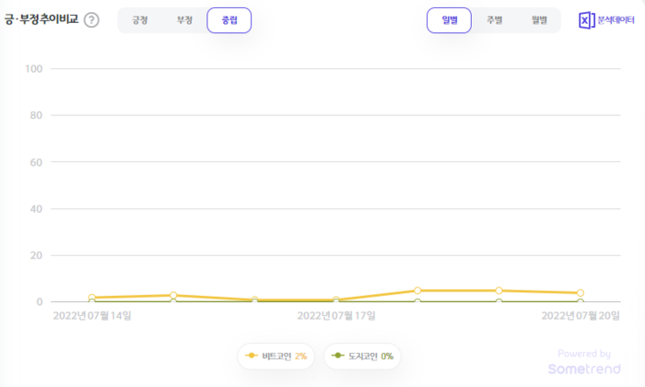
Task: Change period to 월별 monthly
Action: (x=538, y=20)
